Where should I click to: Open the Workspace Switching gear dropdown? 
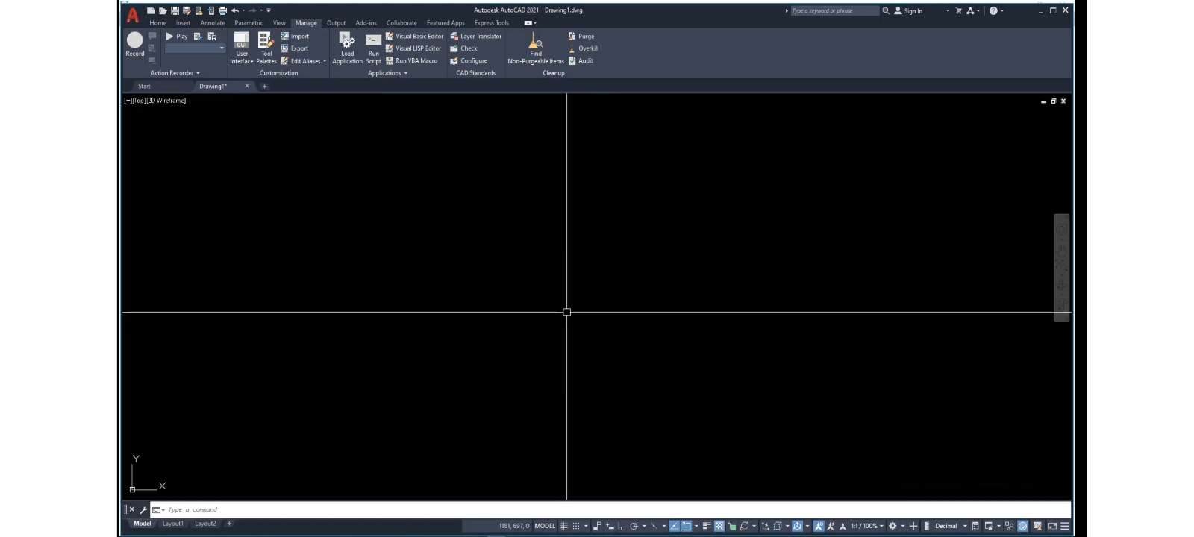click(902, 526)
